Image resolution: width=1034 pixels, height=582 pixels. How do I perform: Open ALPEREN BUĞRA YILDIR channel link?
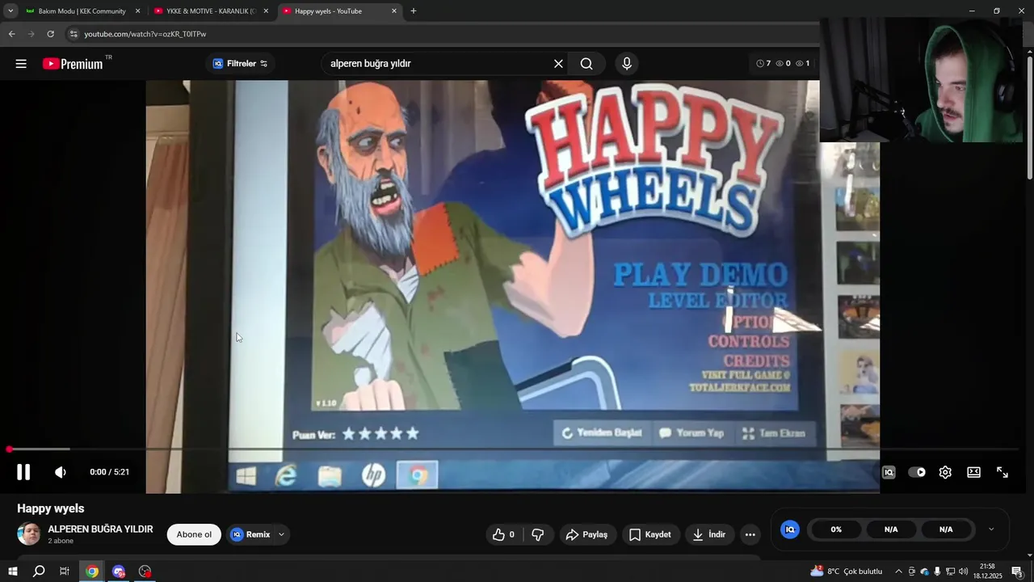(100, 529)
